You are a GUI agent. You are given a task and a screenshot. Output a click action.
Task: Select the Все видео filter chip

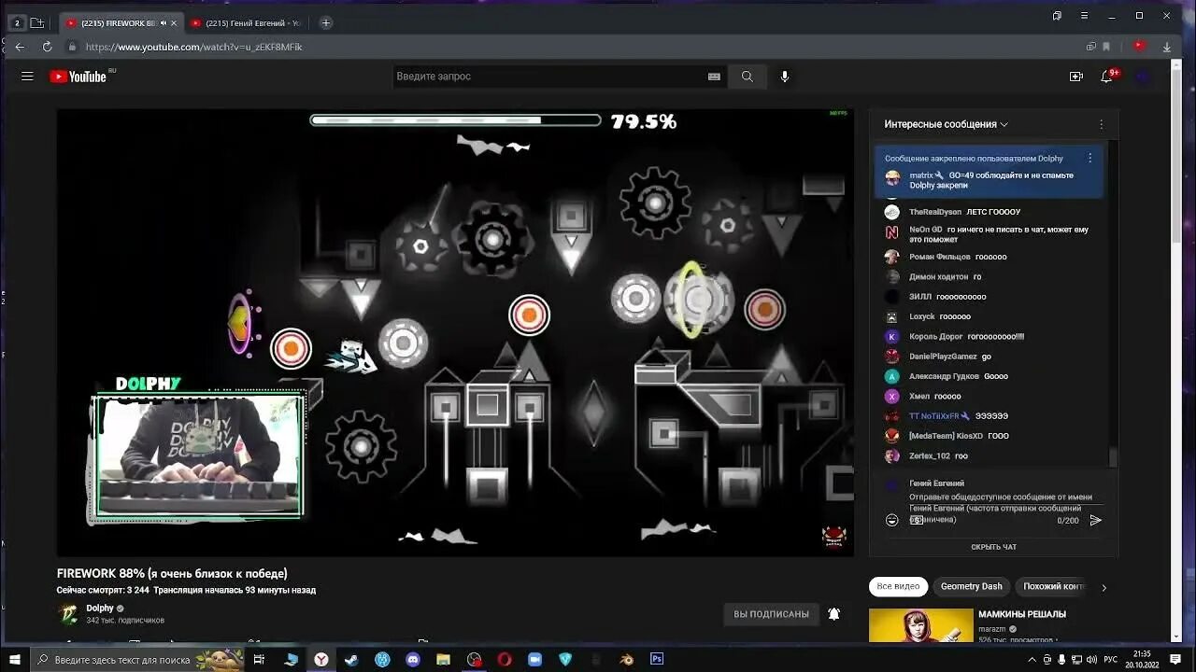[898, 586]
